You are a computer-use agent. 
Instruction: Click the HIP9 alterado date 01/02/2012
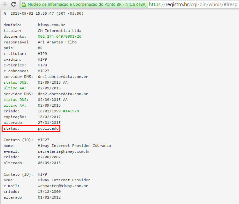tap(49, 197)
